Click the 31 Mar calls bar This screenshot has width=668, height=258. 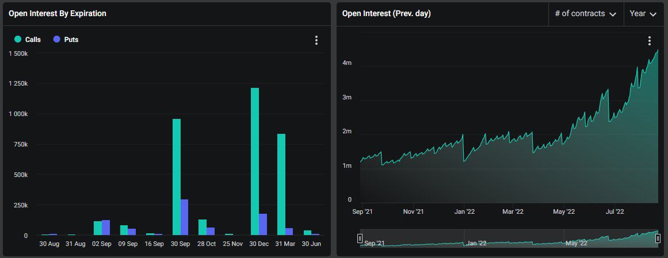(281, 184)
